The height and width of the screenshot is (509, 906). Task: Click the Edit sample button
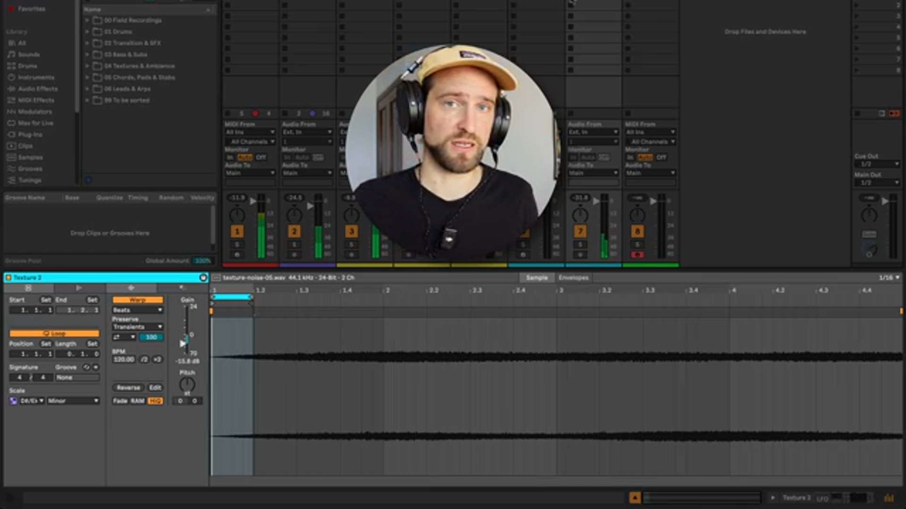(155, 387)
